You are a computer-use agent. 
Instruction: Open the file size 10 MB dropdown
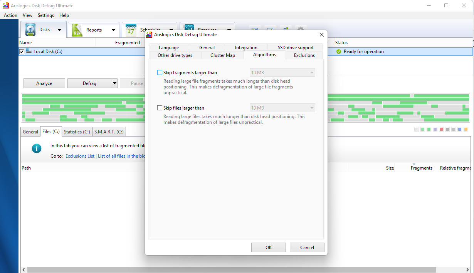click(x=282, y=108)
